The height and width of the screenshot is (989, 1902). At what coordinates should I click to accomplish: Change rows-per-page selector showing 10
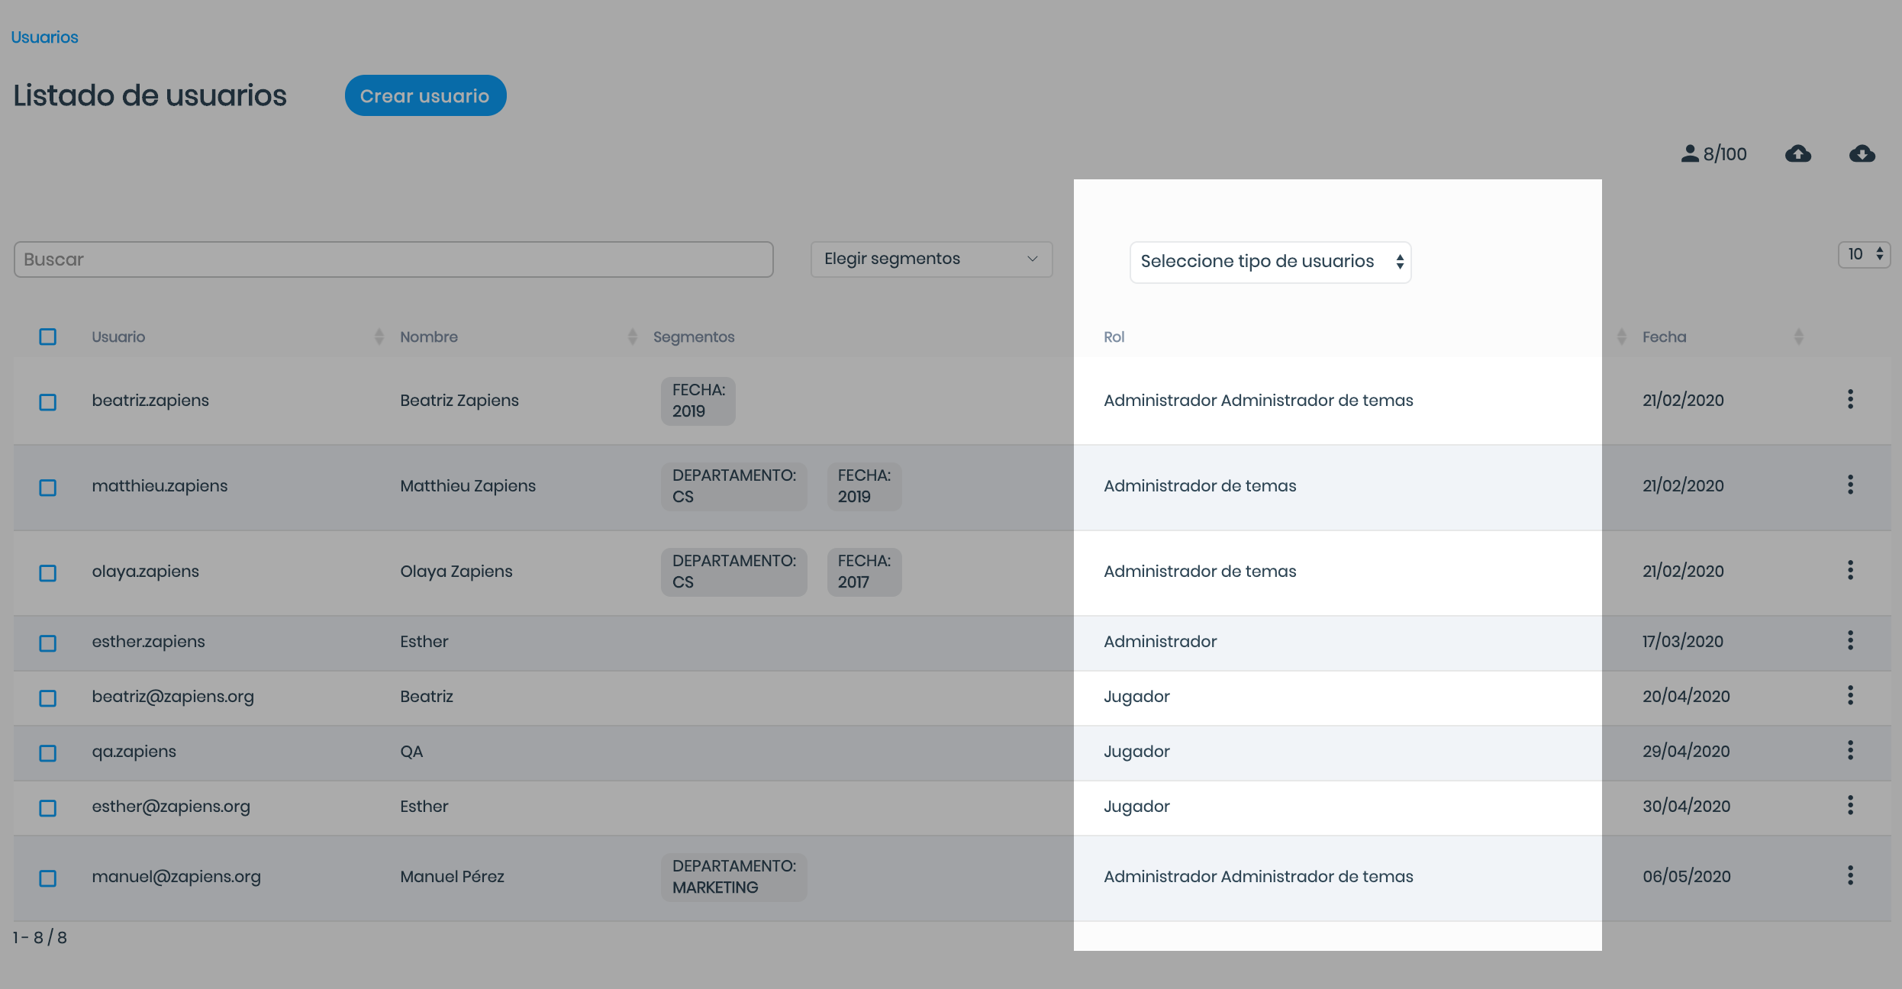1863,254
